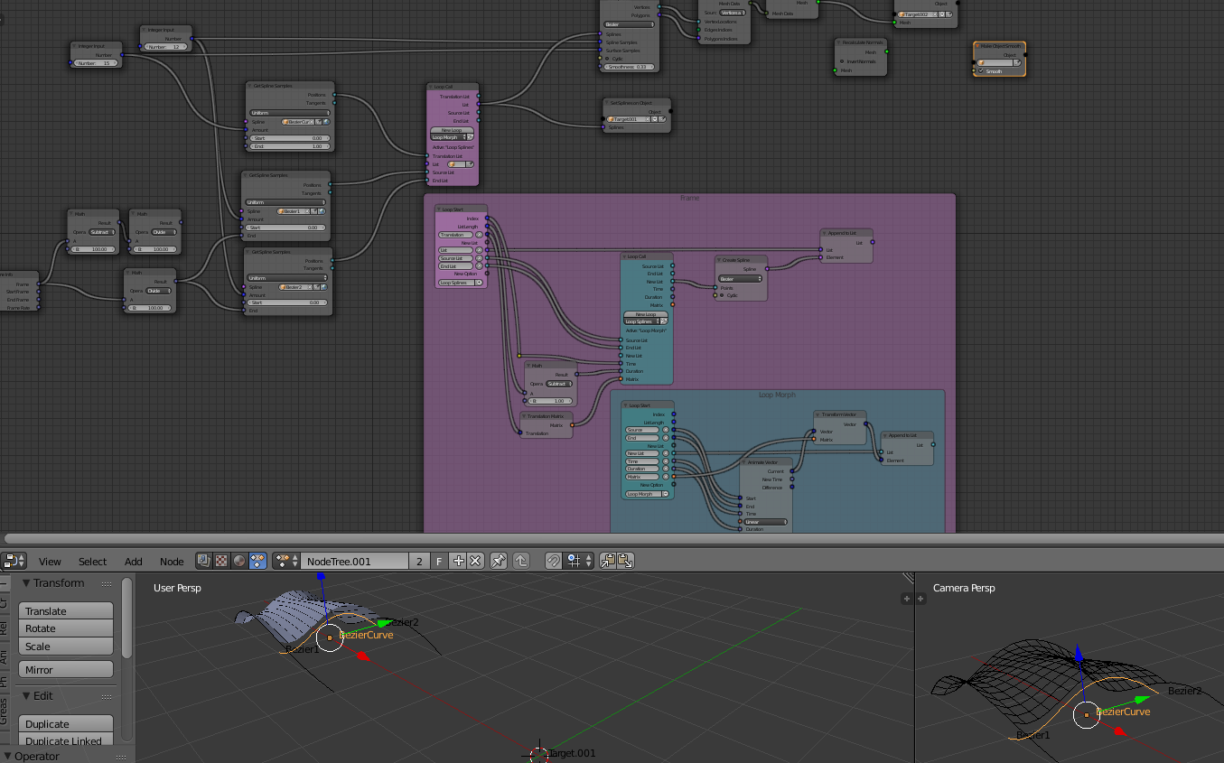Open the Node menu in node editor header
This screenshot has height=763, width=1224.
(x=172, y=561)
